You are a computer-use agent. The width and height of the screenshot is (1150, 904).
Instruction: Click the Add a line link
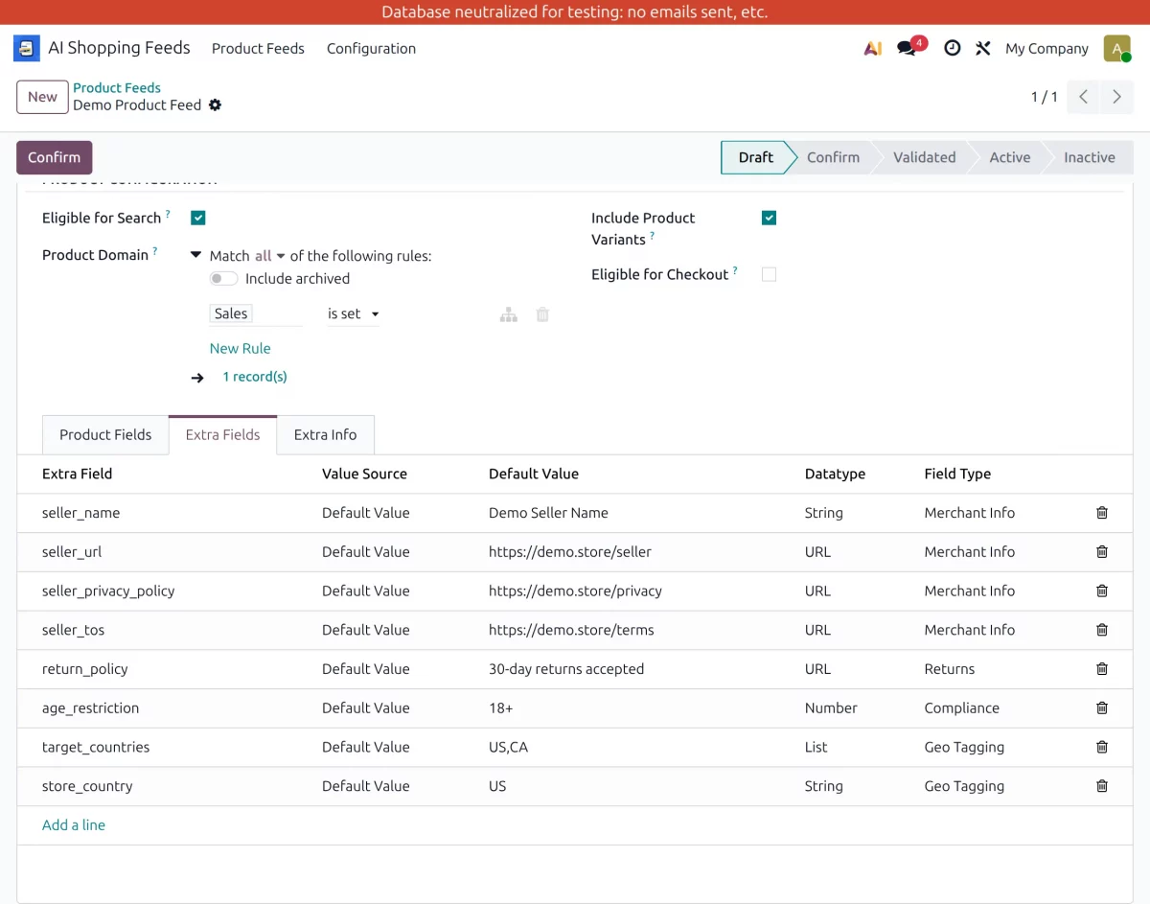tap(74, 825)
